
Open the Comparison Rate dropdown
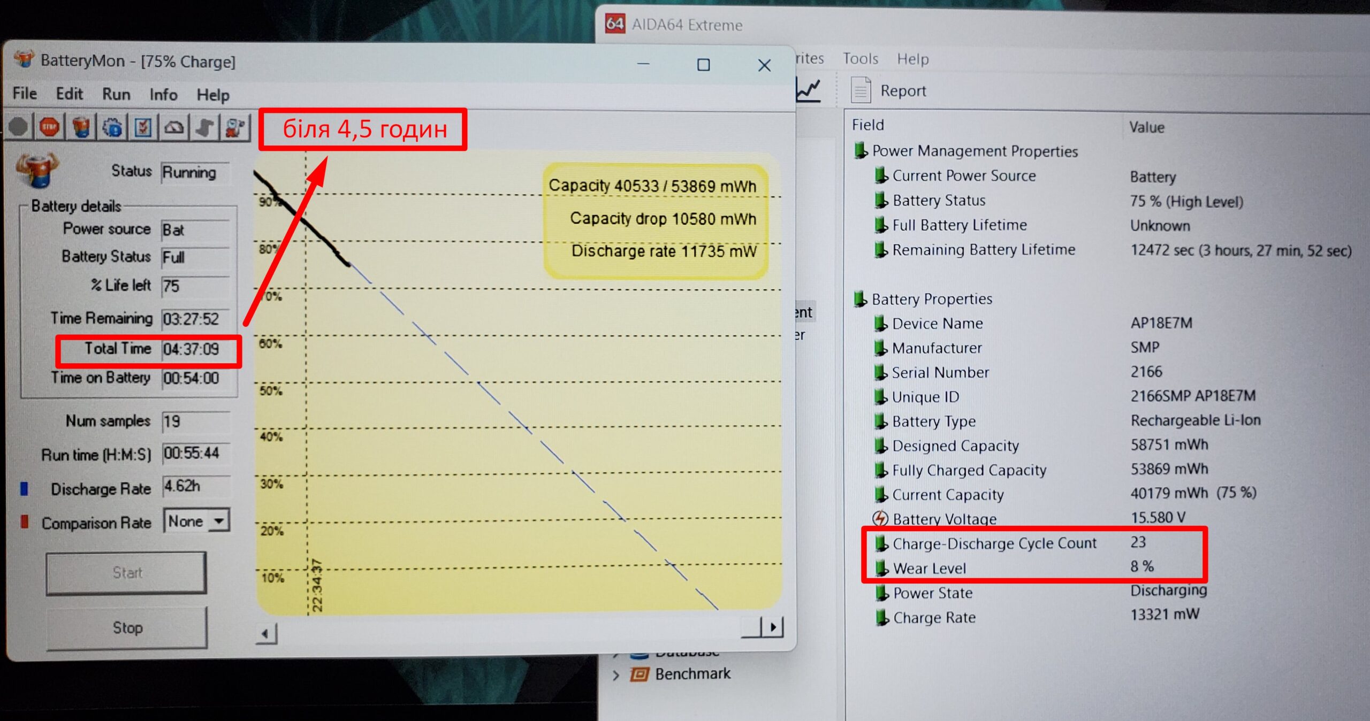pyautogui.click(x=219, y=520)
